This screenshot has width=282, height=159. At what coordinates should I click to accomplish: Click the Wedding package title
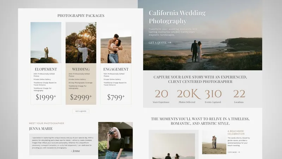coord(81,69)
